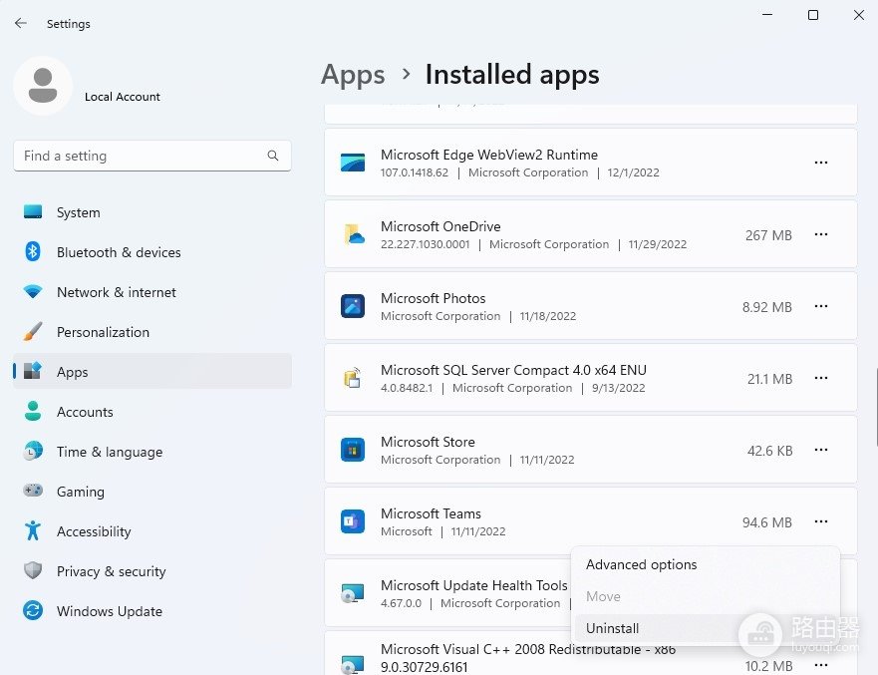Open Privacy & security settings
Image resolution: width=878 pixels, height=675 pixels.
pyautogui.click(x=152, y=571)
